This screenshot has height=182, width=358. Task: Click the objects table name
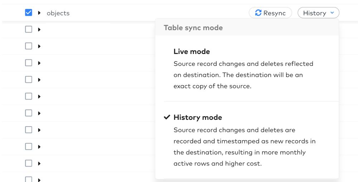(x=58, y=13)
